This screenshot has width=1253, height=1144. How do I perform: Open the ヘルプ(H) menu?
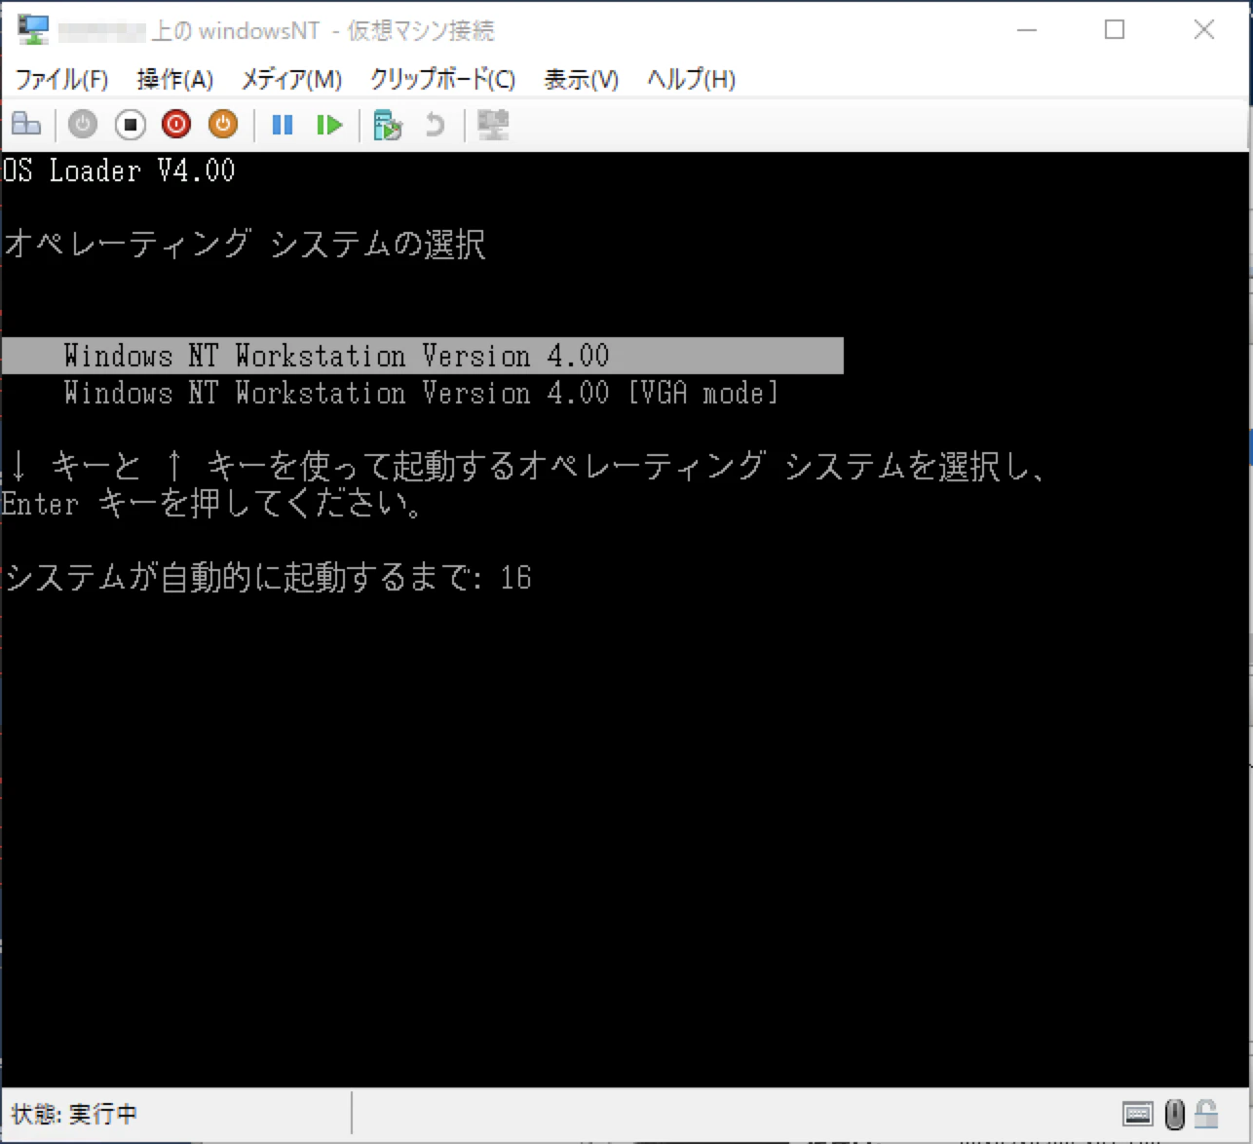(692, 79)
